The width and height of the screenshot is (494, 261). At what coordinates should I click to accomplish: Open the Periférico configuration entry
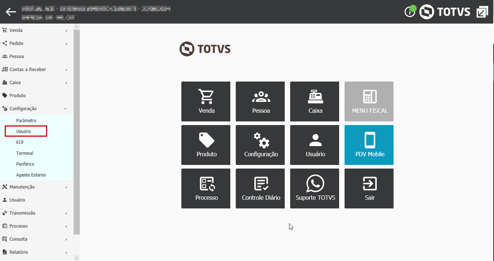tap(25, 164)
